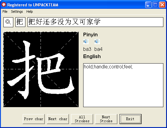Click the magnifier search icon

coord(8,22)
